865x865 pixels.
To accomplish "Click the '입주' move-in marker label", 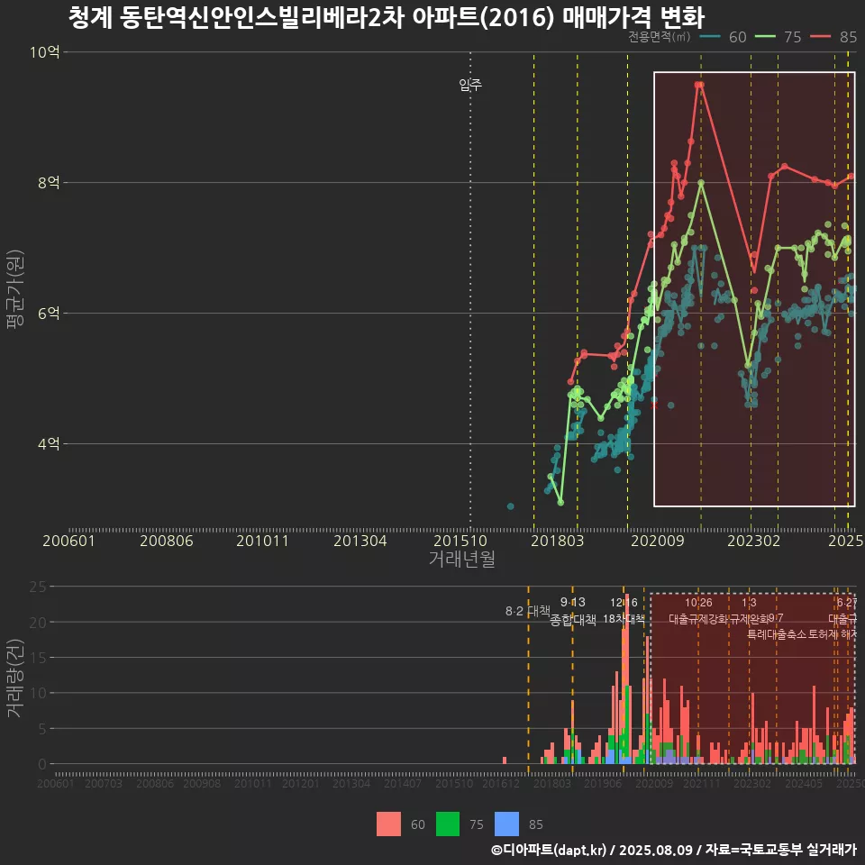I will [470, 85].
